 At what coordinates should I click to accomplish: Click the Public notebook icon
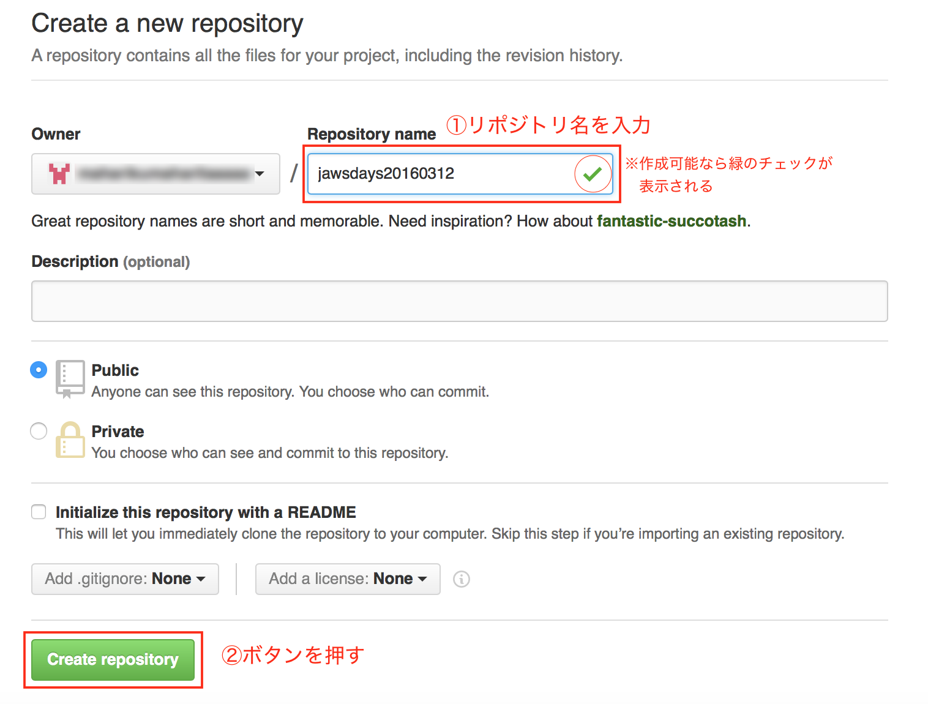(x=69, y=378)
